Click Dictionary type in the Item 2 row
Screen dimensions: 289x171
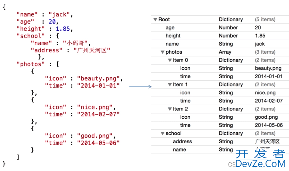tap(231, 109)
